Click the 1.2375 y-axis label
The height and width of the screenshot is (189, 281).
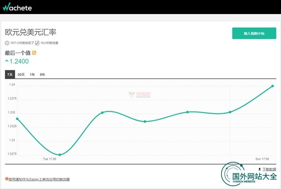tap(12, 98)
